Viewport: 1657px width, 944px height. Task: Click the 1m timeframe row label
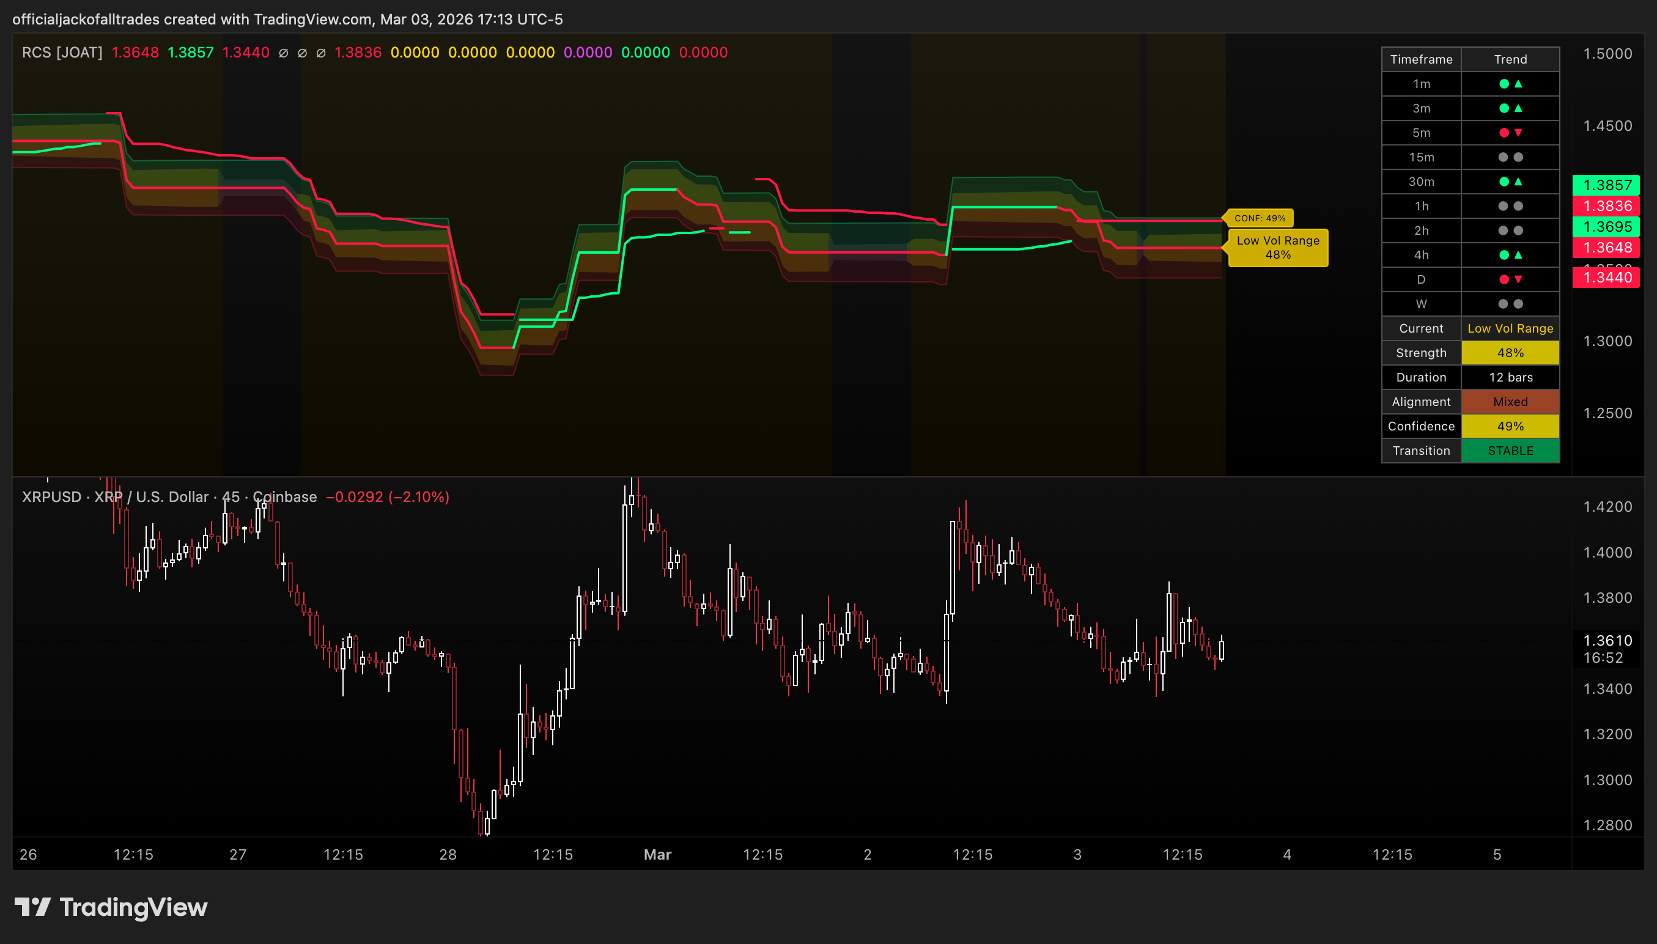tap(1421, 84)
